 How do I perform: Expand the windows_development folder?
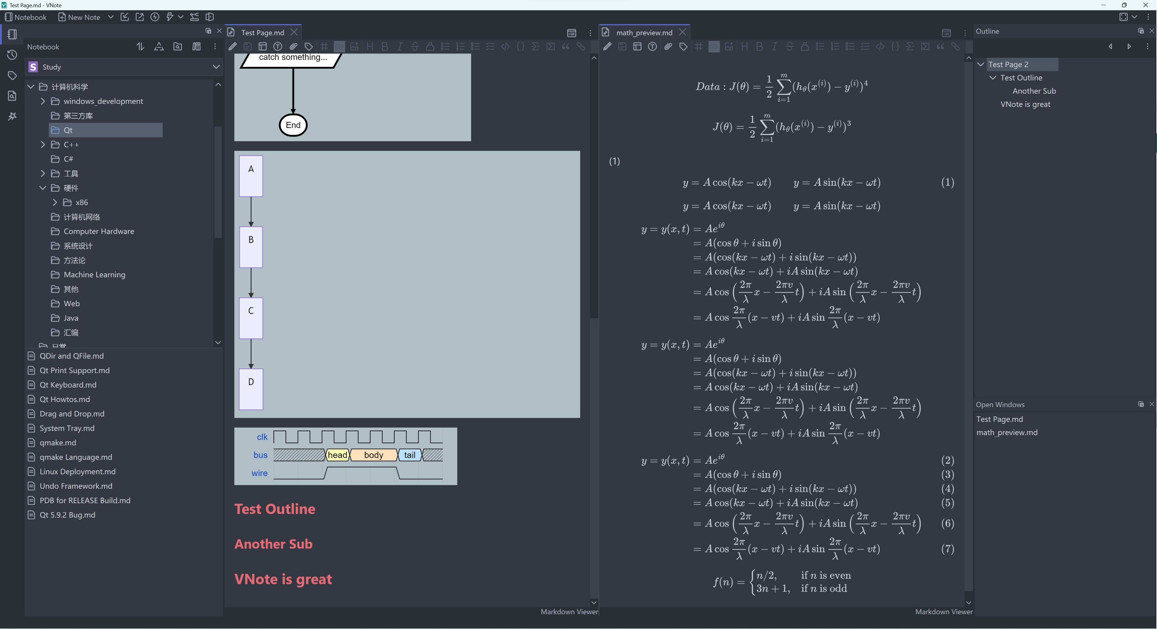pos(43,101)
